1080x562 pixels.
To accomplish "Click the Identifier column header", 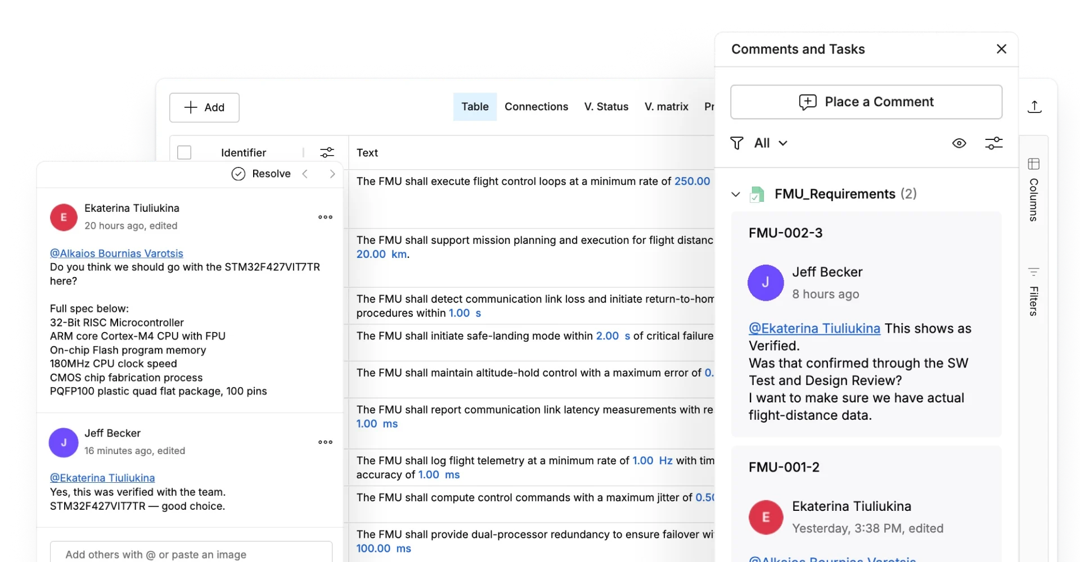I will coord(243,153).
